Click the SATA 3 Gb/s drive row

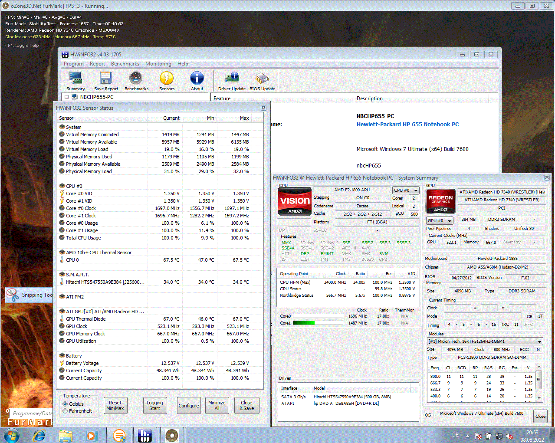click(348, 397)
